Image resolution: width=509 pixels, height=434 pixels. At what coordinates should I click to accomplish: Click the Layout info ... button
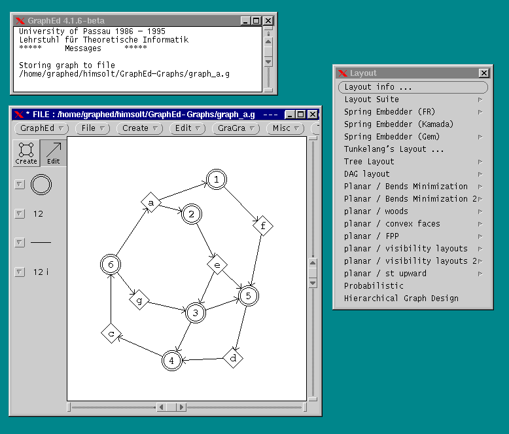click(x=413, y=87)
